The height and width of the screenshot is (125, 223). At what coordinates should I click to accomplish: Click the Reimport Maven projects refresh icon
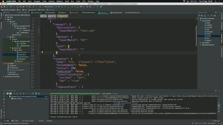pos(199,16)
